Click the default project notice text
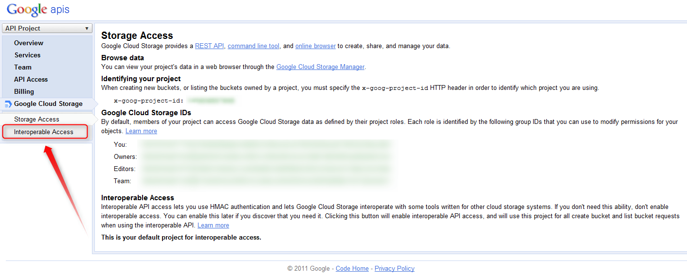The height and width of the screenshot is (277, 687). click(x=181, y=238)
